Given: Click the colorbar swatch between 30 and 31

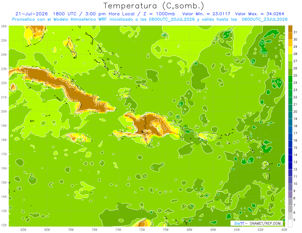Looking at the screenshot, I should (290, 36).
